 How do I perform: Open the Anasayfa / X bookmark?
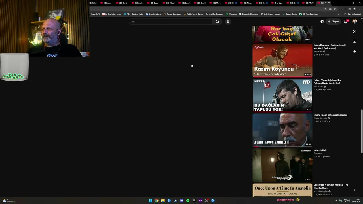click(95, 14)
